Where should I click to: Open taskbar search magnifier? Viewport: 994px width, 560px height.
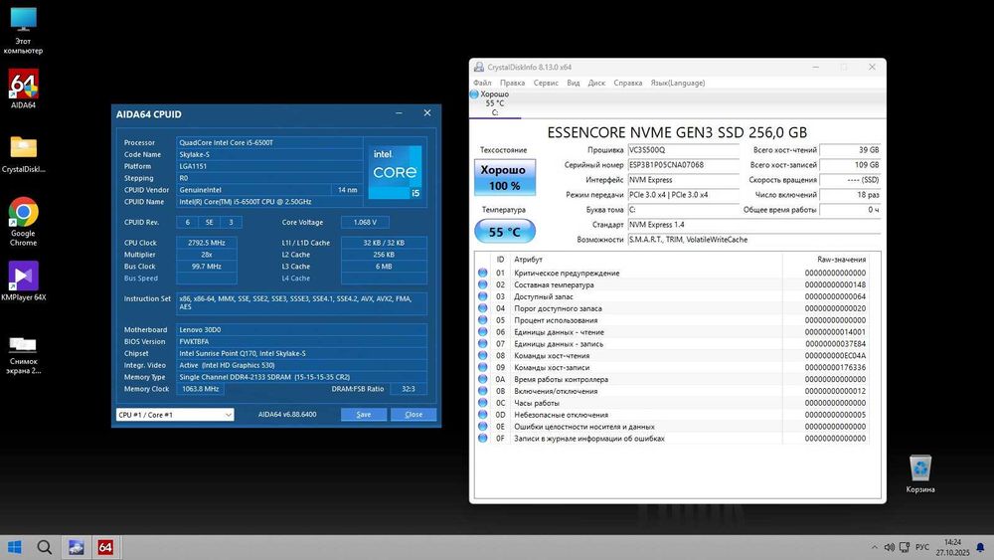(x=45, y=547)
